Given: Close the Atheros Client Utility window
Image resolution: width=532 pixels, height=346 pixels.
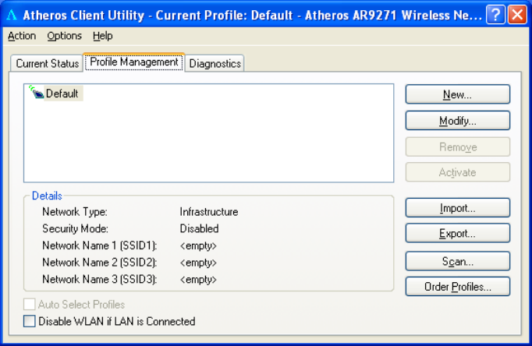Looking at the screenshot, I should pos(517,15).
